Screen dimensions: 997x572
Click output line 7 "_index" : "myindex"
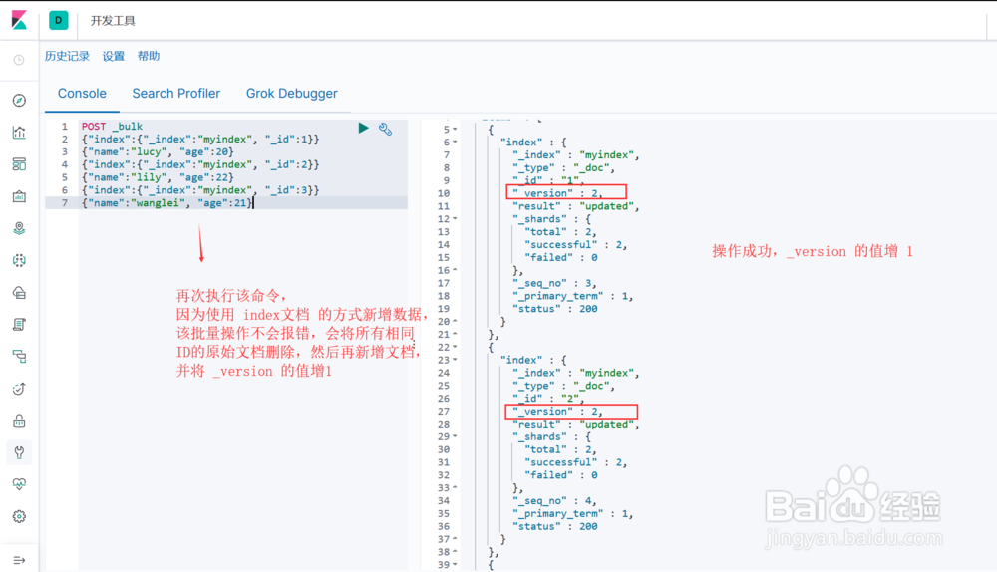click(575, 155)
